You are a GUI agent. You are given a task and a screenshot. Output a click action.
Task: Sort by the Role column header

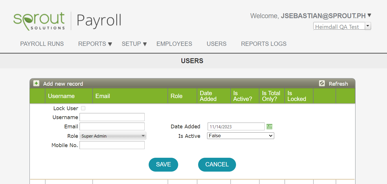pyautogui.click(x=176, y=96)
